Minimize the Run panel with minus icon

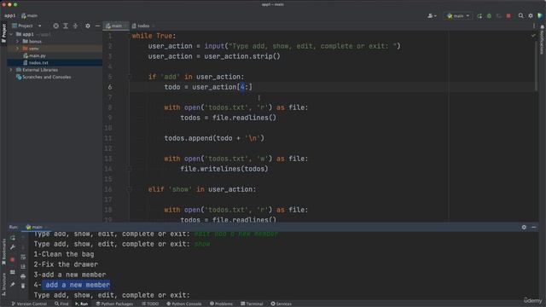pyautogui.click(x=534, y=227)
